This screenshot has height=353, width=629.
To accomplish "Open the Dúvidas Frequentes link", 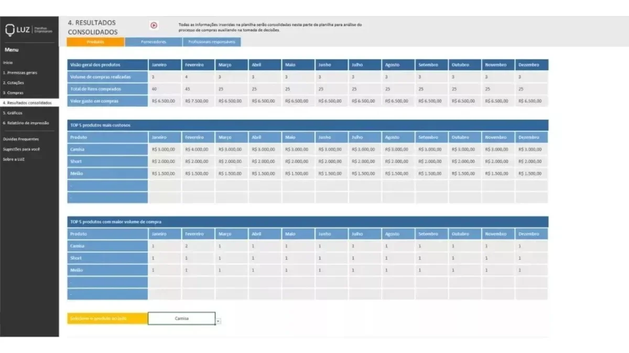I will [x=21, y=139].
